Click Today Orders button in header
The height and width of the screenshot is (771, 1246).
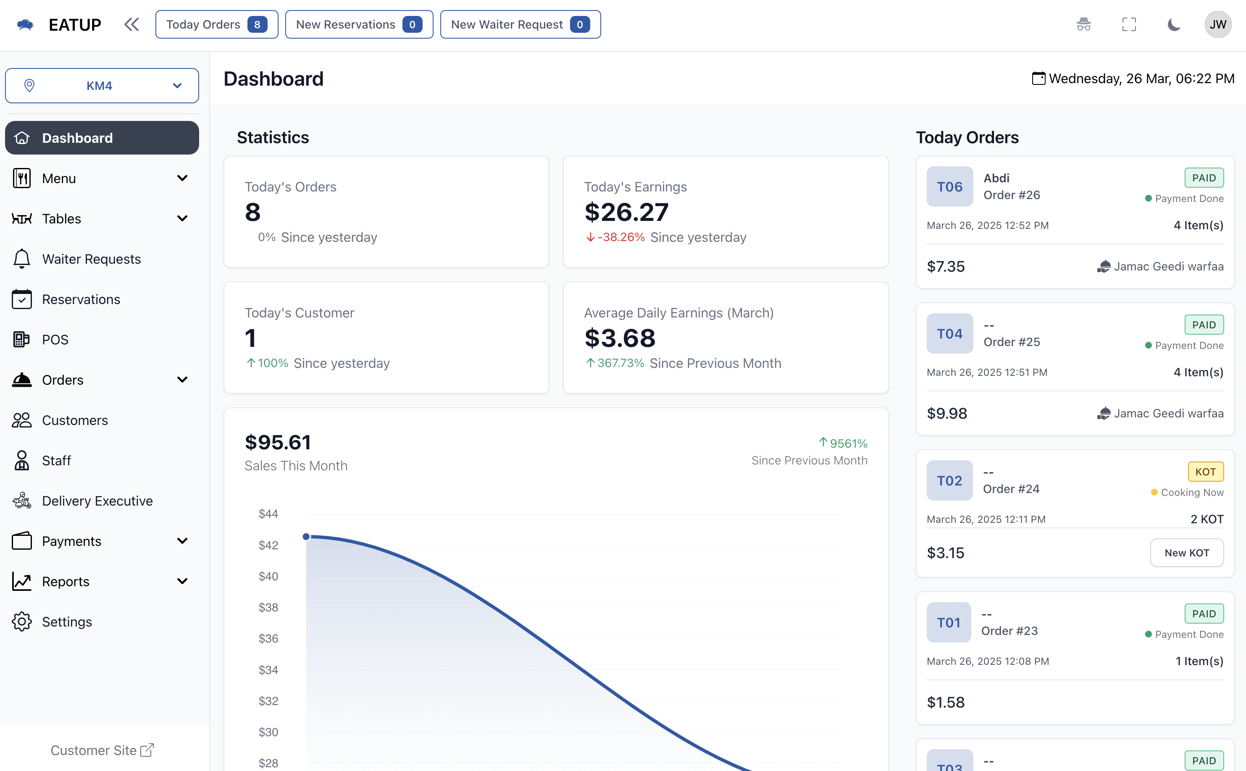coord(217,24)
